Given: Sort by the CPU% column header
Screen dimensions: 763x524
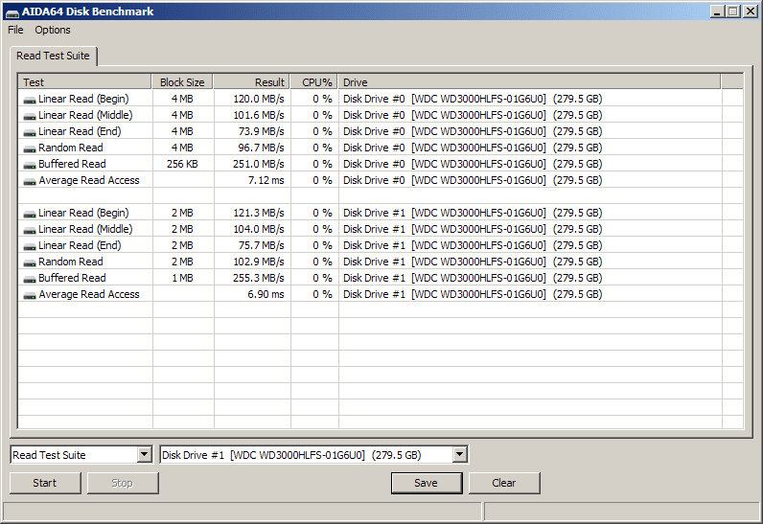Looking at the screenshot, I should 313,82.
